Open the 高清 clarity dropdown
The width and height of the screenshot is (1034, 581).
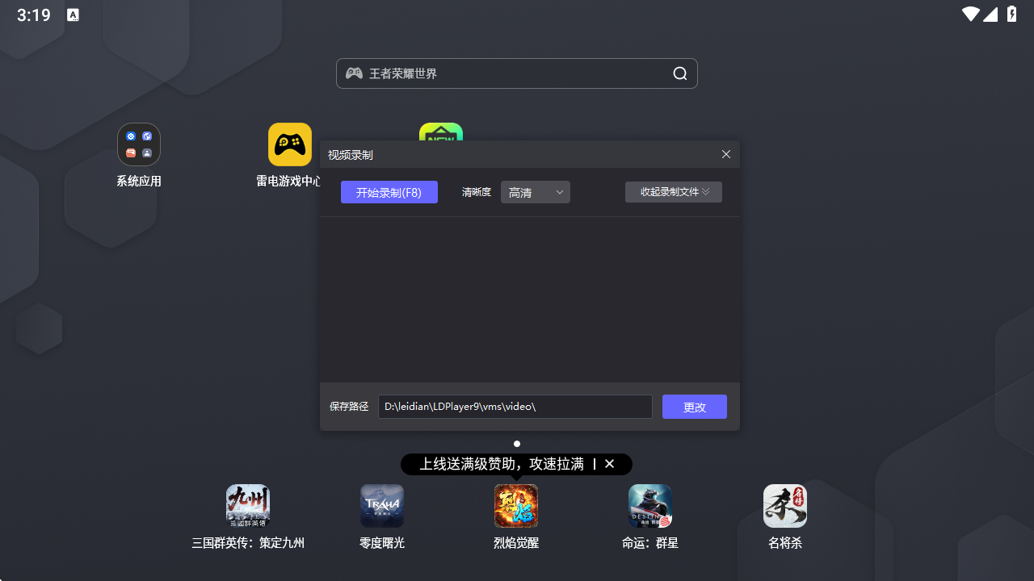(x=535, y=192)
